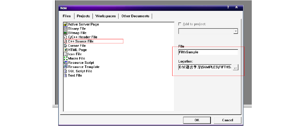Choose the "Bitmap File" label
Screen dimensions: 285x127
77,33
